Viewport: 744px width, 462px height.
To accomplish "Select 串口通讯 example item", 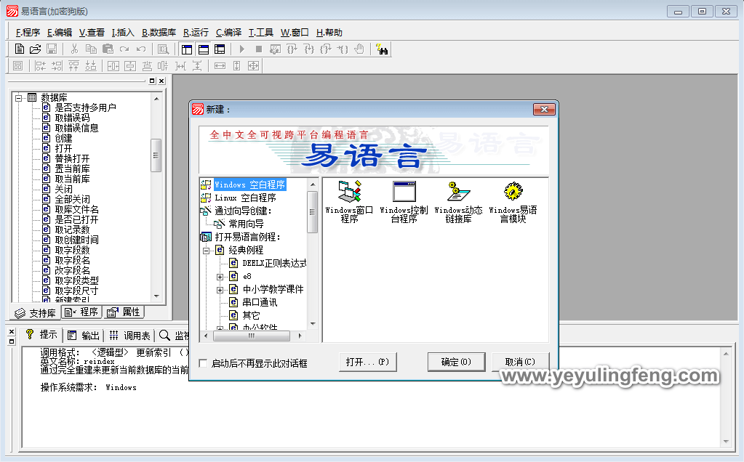I will pos(260,302).
